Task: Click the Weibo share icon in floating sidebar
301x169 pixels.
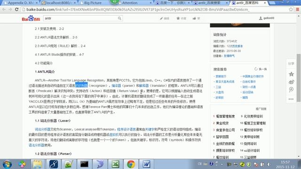Action: coord(291,82)
